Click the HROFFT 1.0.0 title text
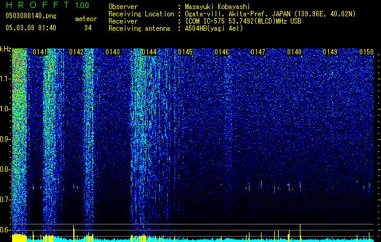 point(48,5)
